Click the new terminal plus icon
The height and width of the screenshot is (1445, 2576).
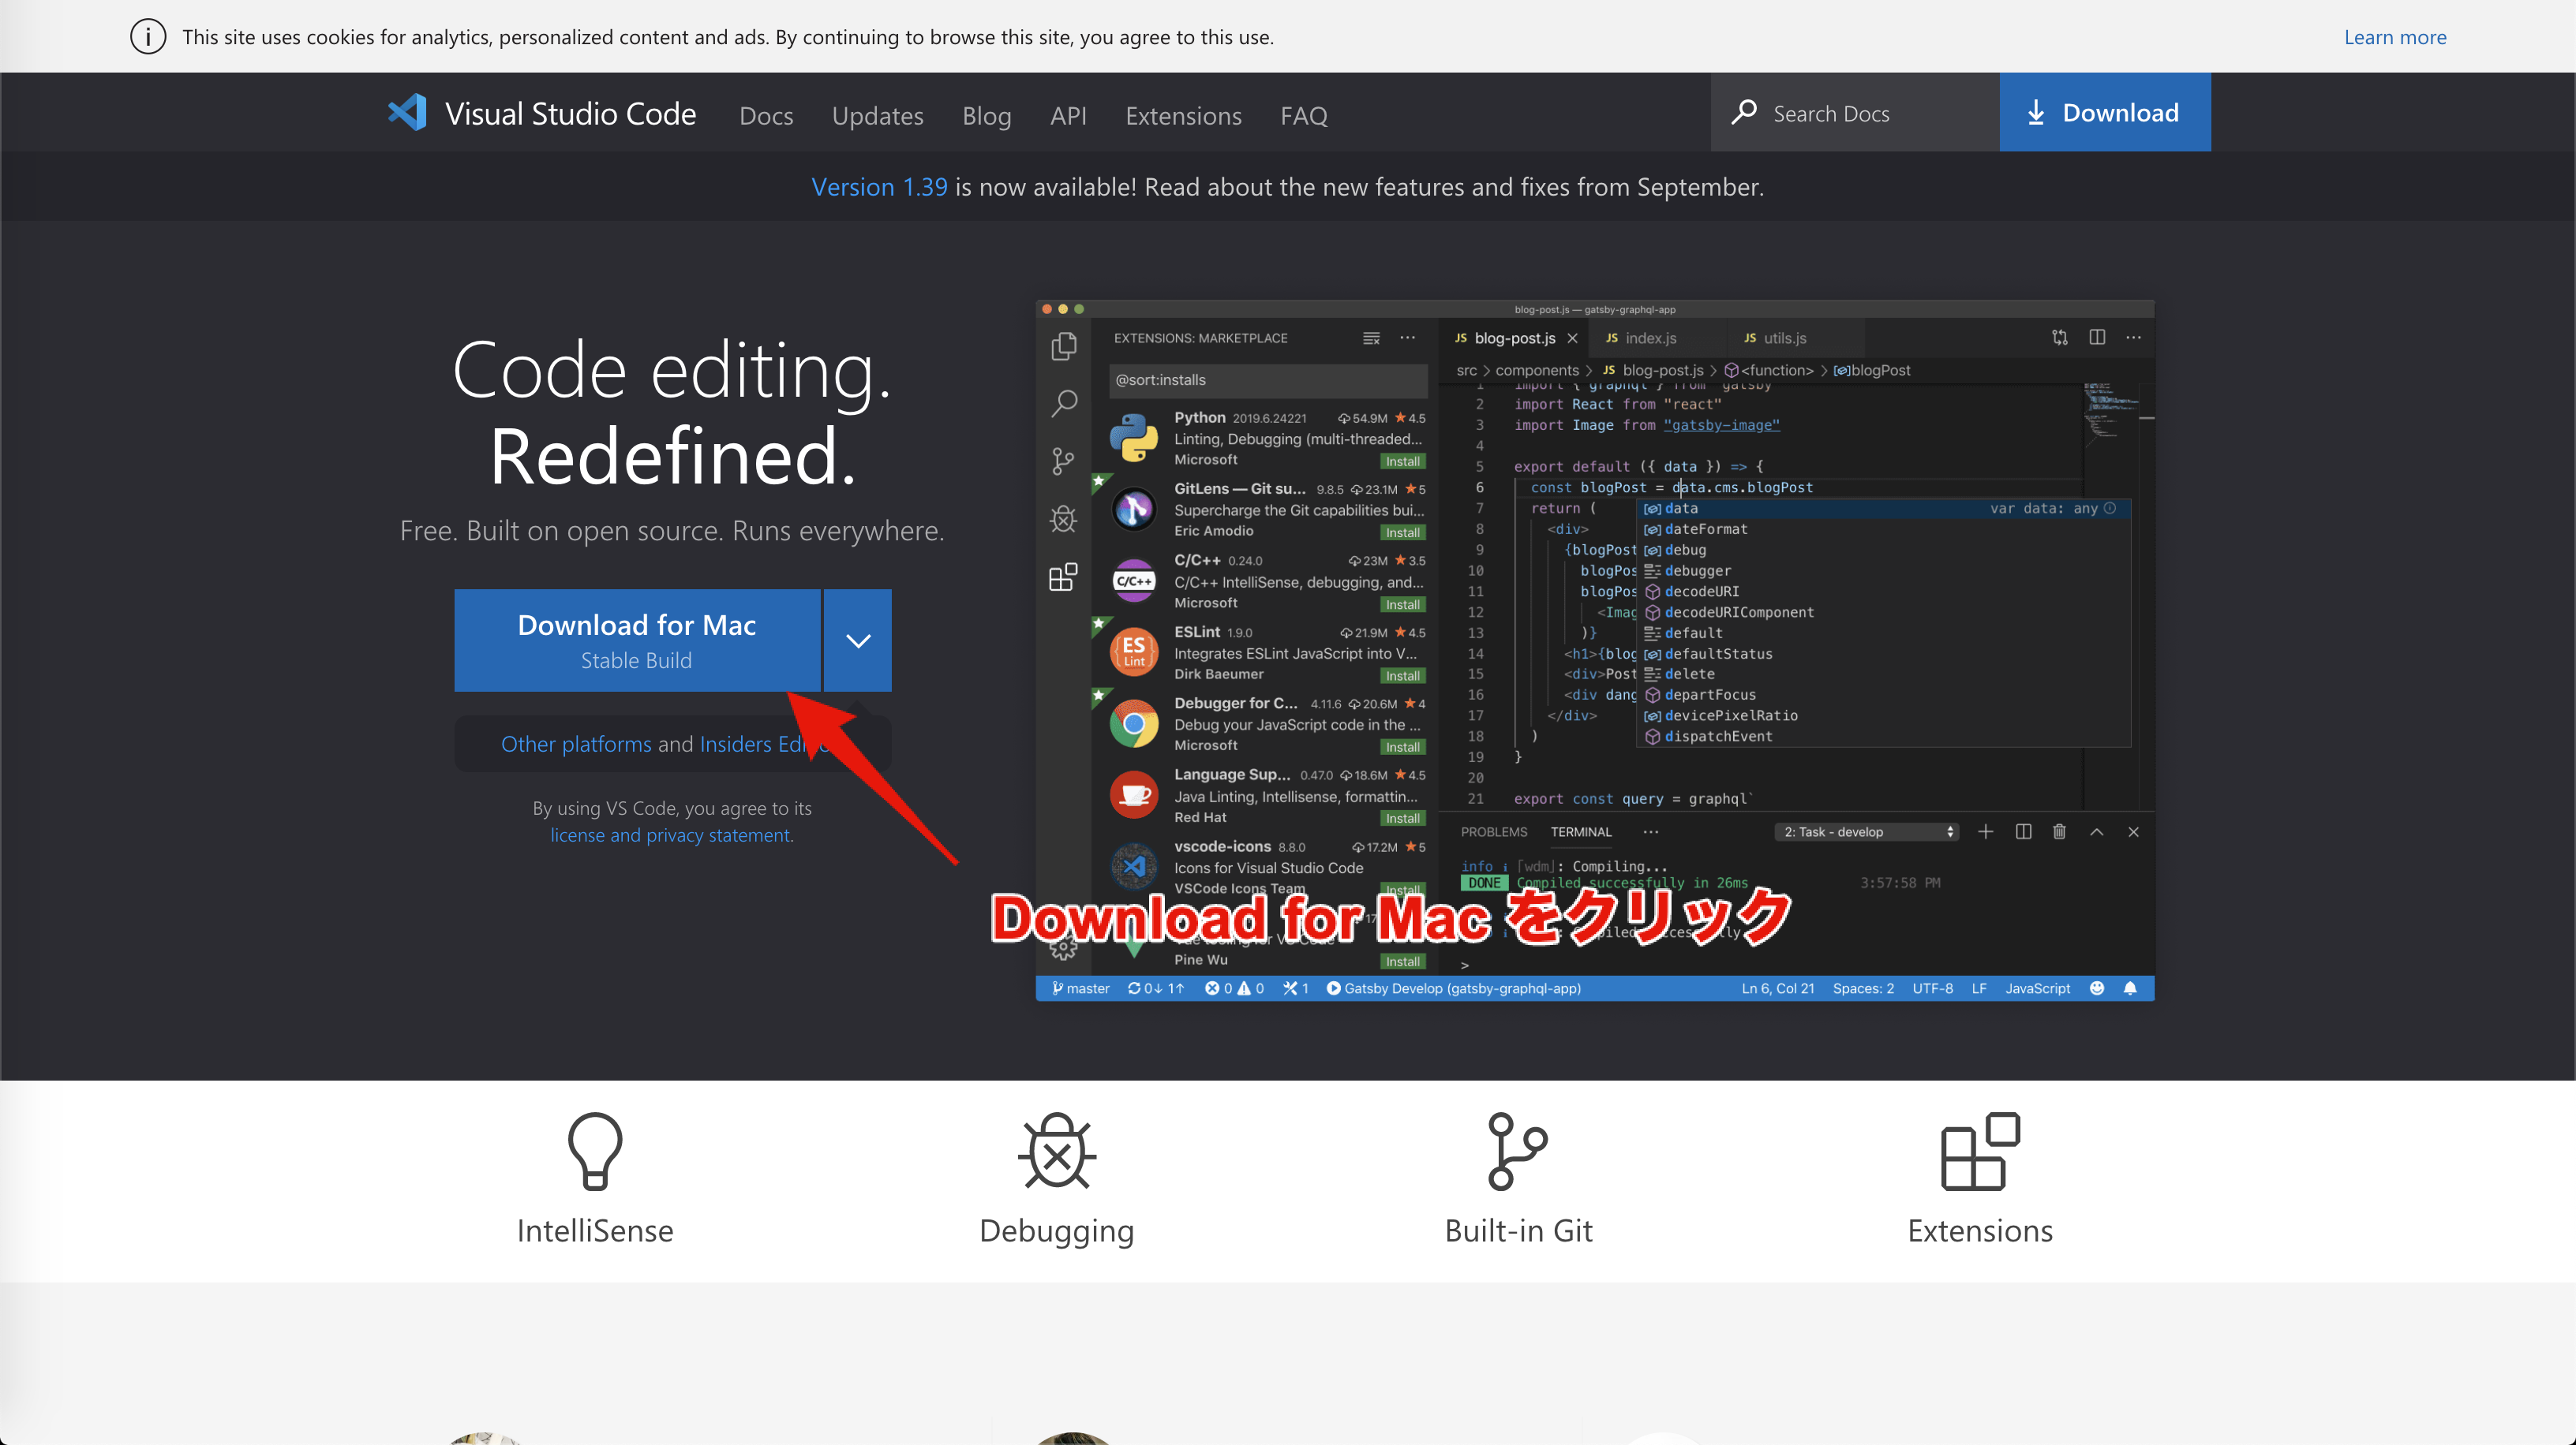[x=1986, y=831]
